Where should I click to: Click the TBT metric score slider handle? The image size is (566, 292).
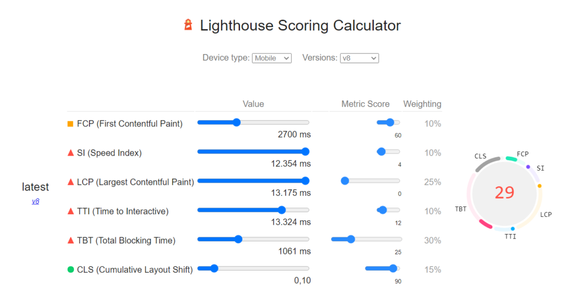click(350, 239)
